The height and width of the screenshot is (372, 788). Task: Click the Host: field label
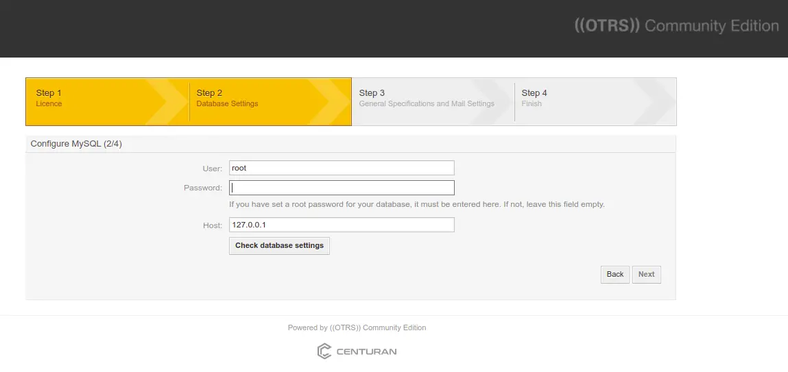(x=213, y=226)
